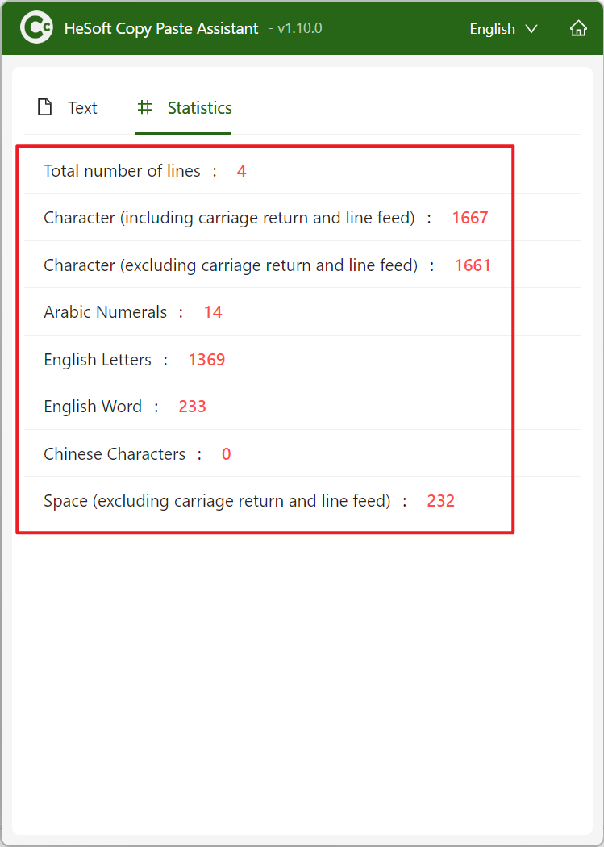This screenshot has height=847, width=604.
Task: Click the hash icon beside Statistics
Action: pyautogui.click(x=144, y=107)
